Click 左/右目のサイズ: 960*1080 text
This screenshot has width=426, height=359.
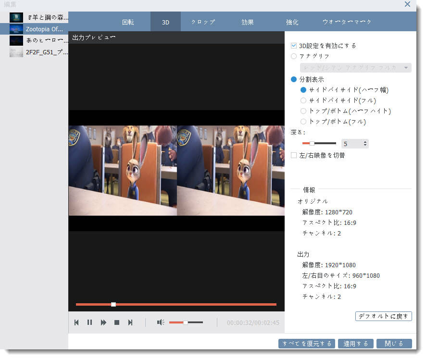[x=341, y=275]
